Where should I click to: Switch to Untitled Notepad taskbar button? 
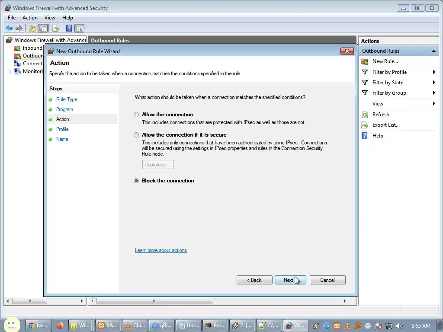pos(189,326)
